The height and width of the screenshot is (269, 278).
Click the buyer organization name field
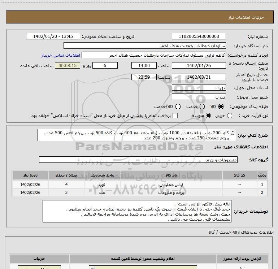pyautogui.click(x=145, y=45)
